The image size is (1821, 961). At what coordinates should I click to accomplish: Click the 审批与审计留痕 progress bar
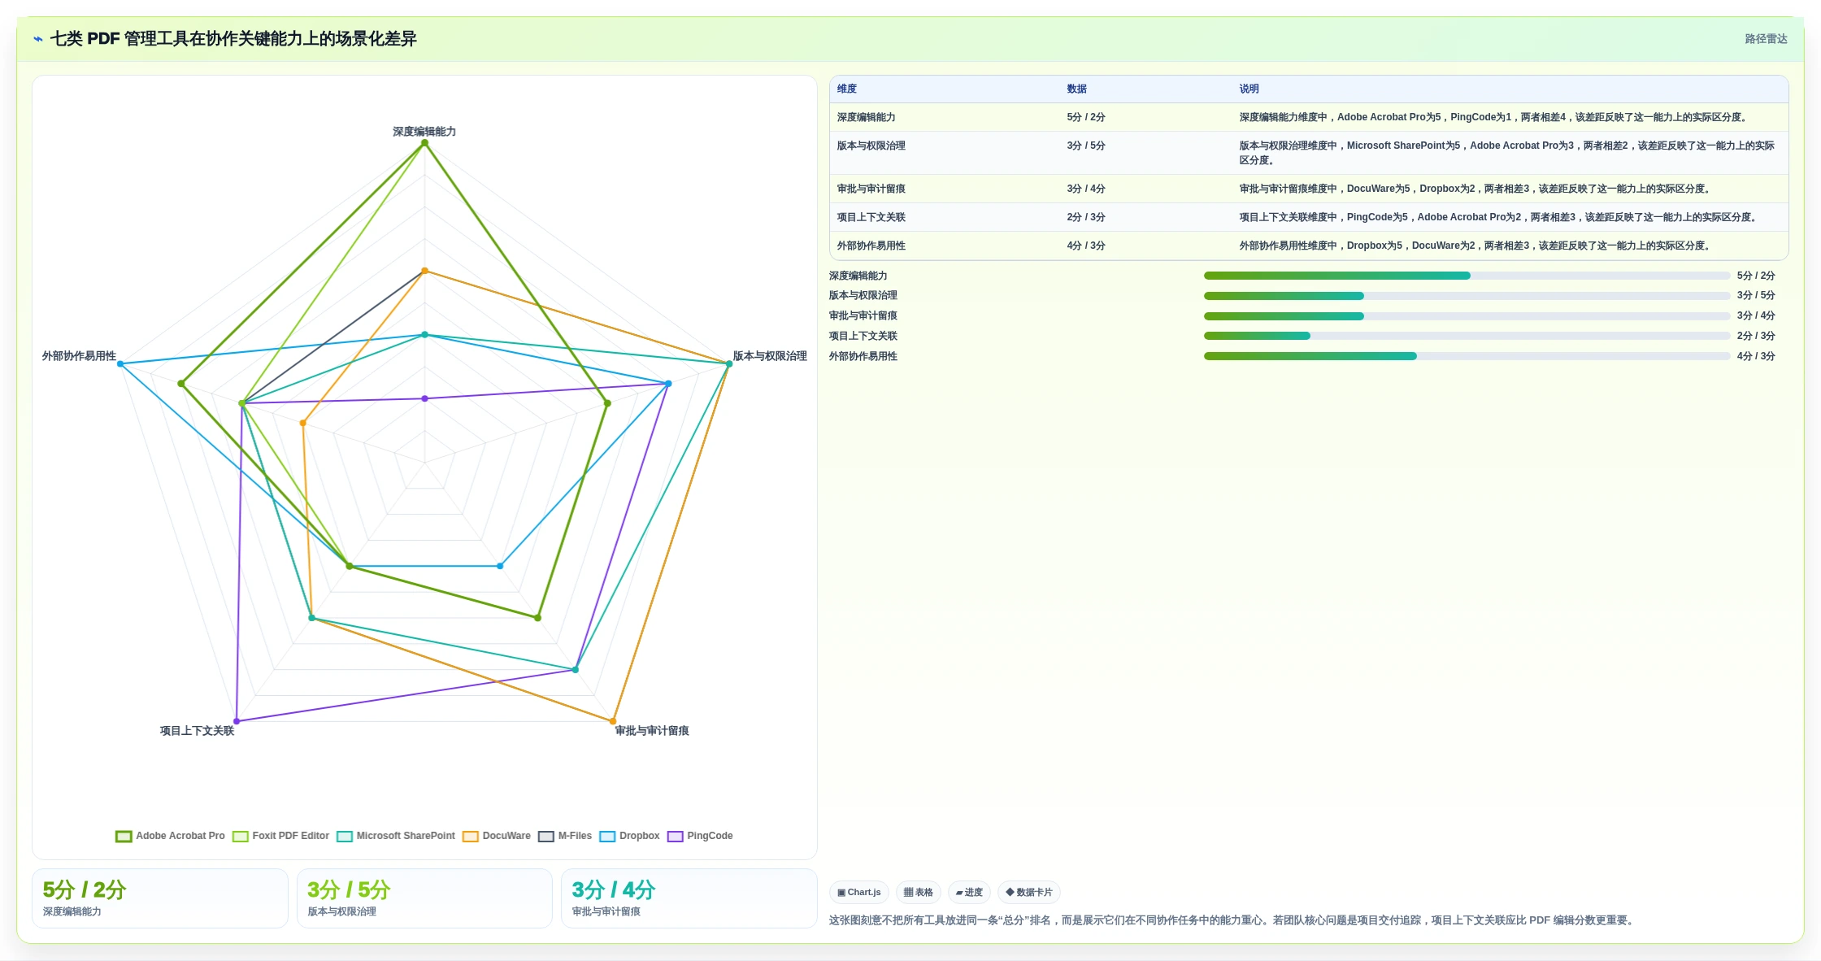1467,316
